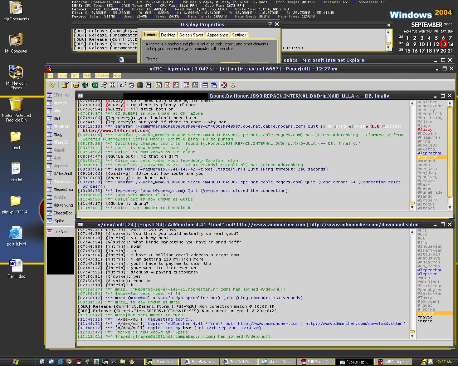Open the aliases /a editor icon
This screenshot has width=458, height=366.
tap(95, 85)
